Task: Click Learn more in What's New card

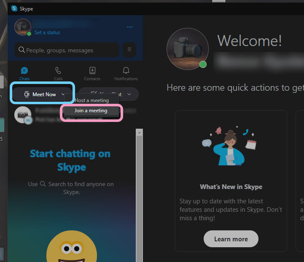Action: point(231,239)
